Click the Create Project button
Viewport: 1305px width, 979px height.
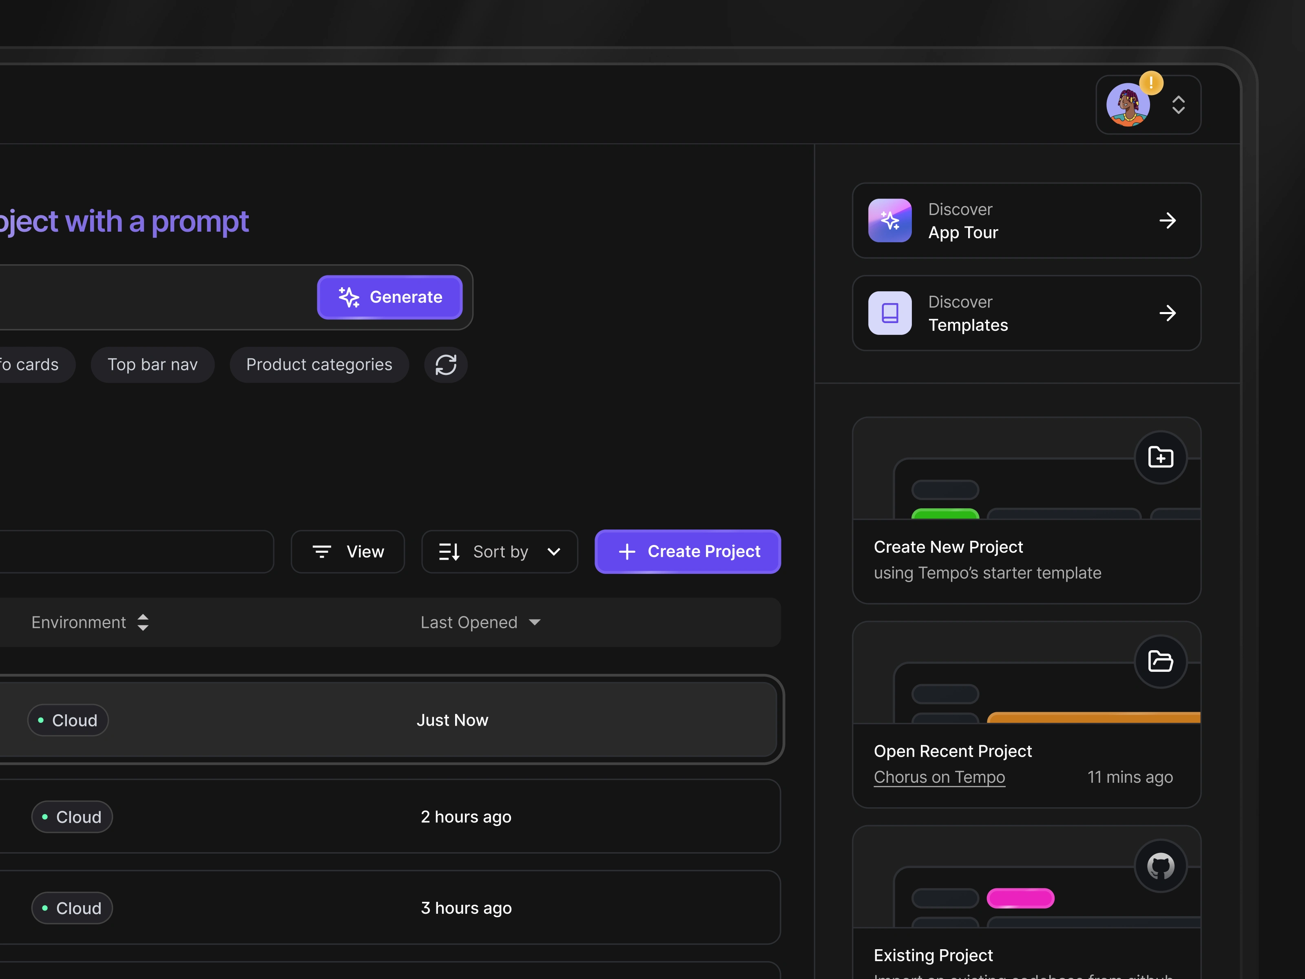tap(688, 552)
